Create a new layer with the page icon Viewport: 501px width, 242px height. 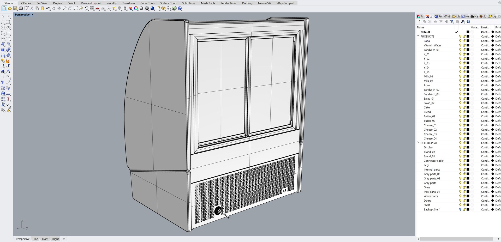coord(419,22)
